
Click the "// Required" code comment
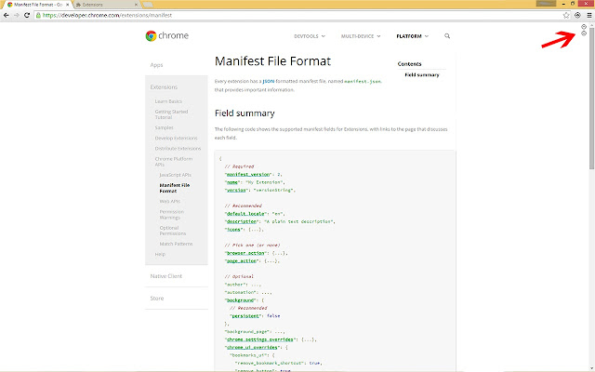[239, 166]
